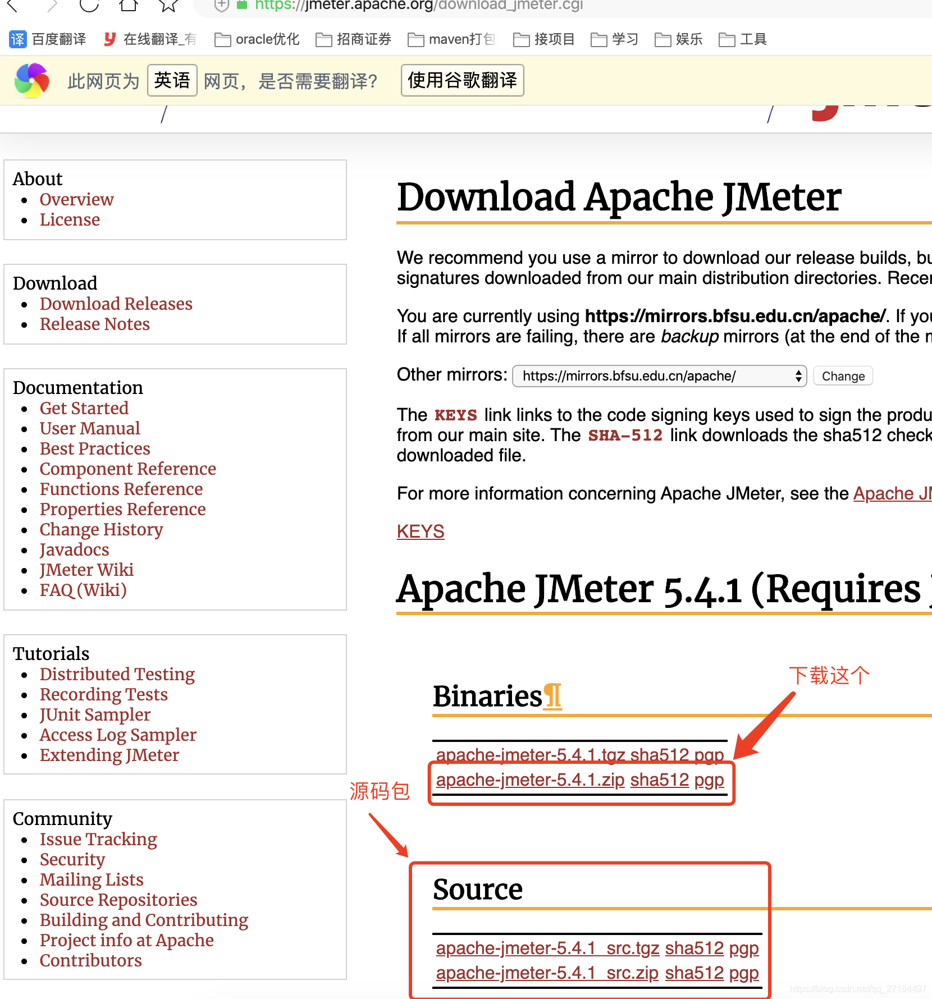The width and height of the screenshot is (932, 999).
Task: Click the KEYS link
Action: (x=421, y=531)
